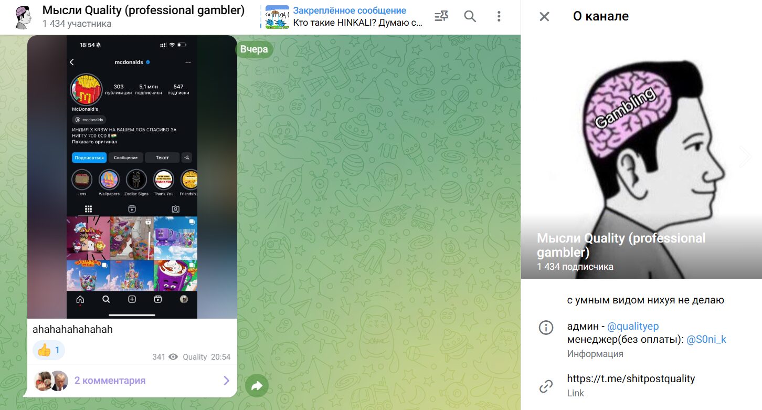Viewport: 762px width, 410px height.
Task: Add thumbs-up reaction to the post
Action: click(49, 350)
